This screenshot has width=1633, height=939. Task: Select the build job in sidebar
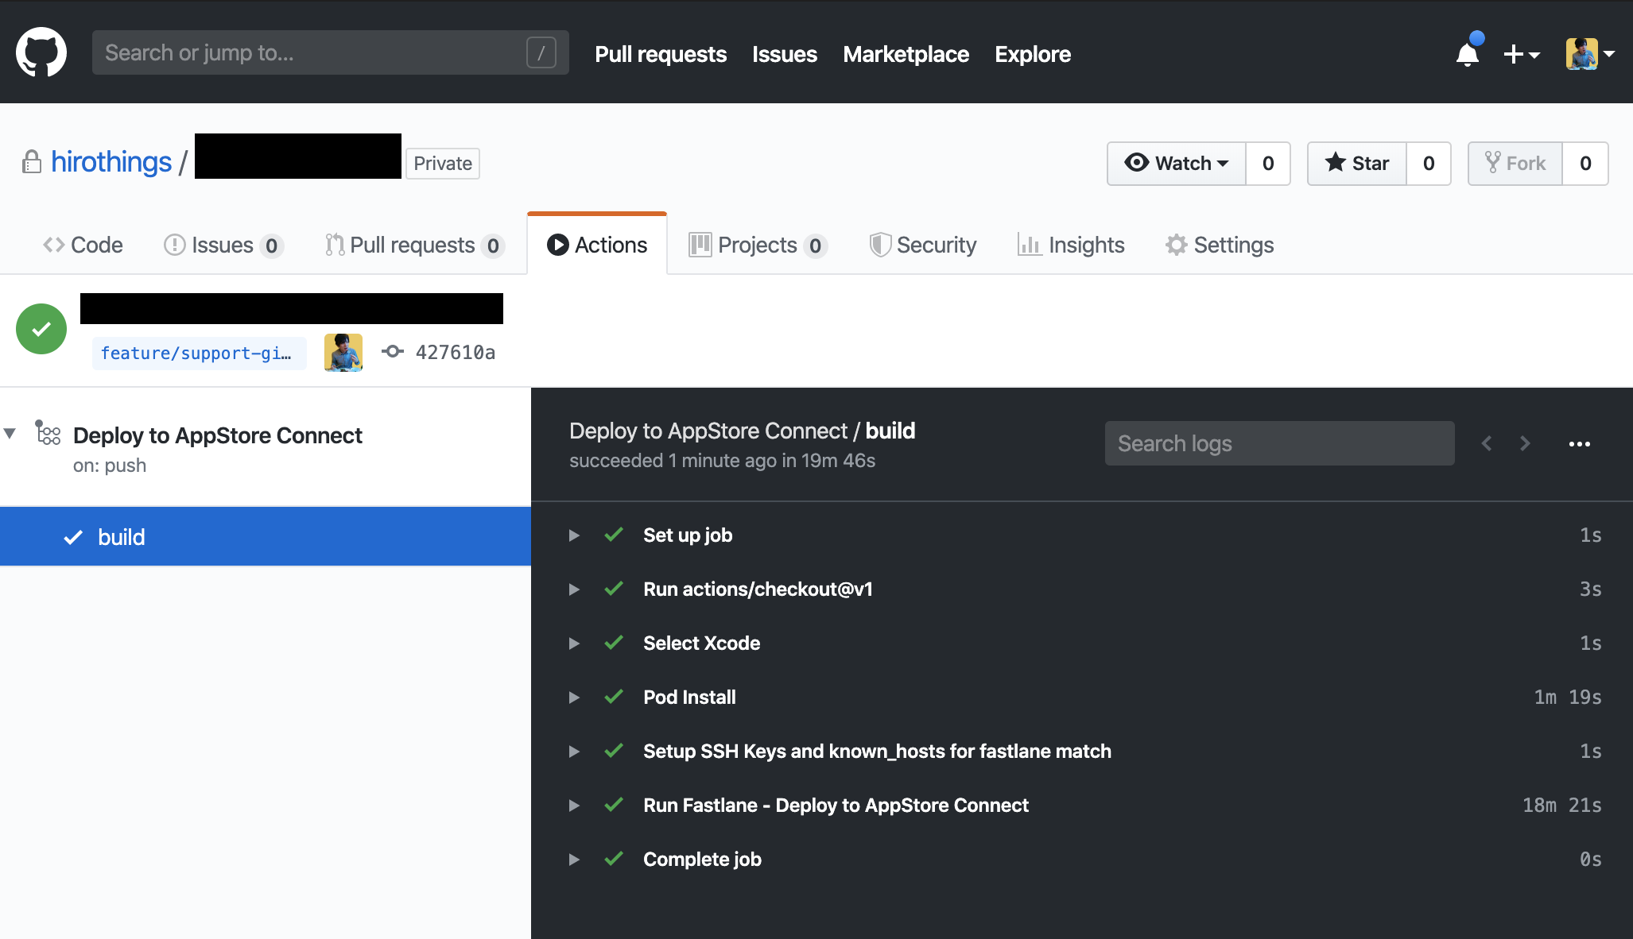[x=266, y=537]
